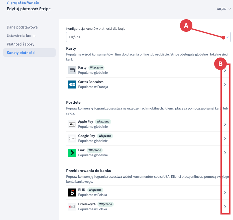Viewport: 233px width, 220px height.
Task: Click the Apple Pay logo icon
Action: coord(72,124)
